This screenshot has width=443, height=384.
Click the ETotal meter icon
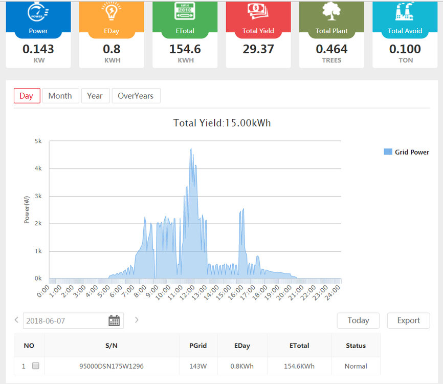185,12
